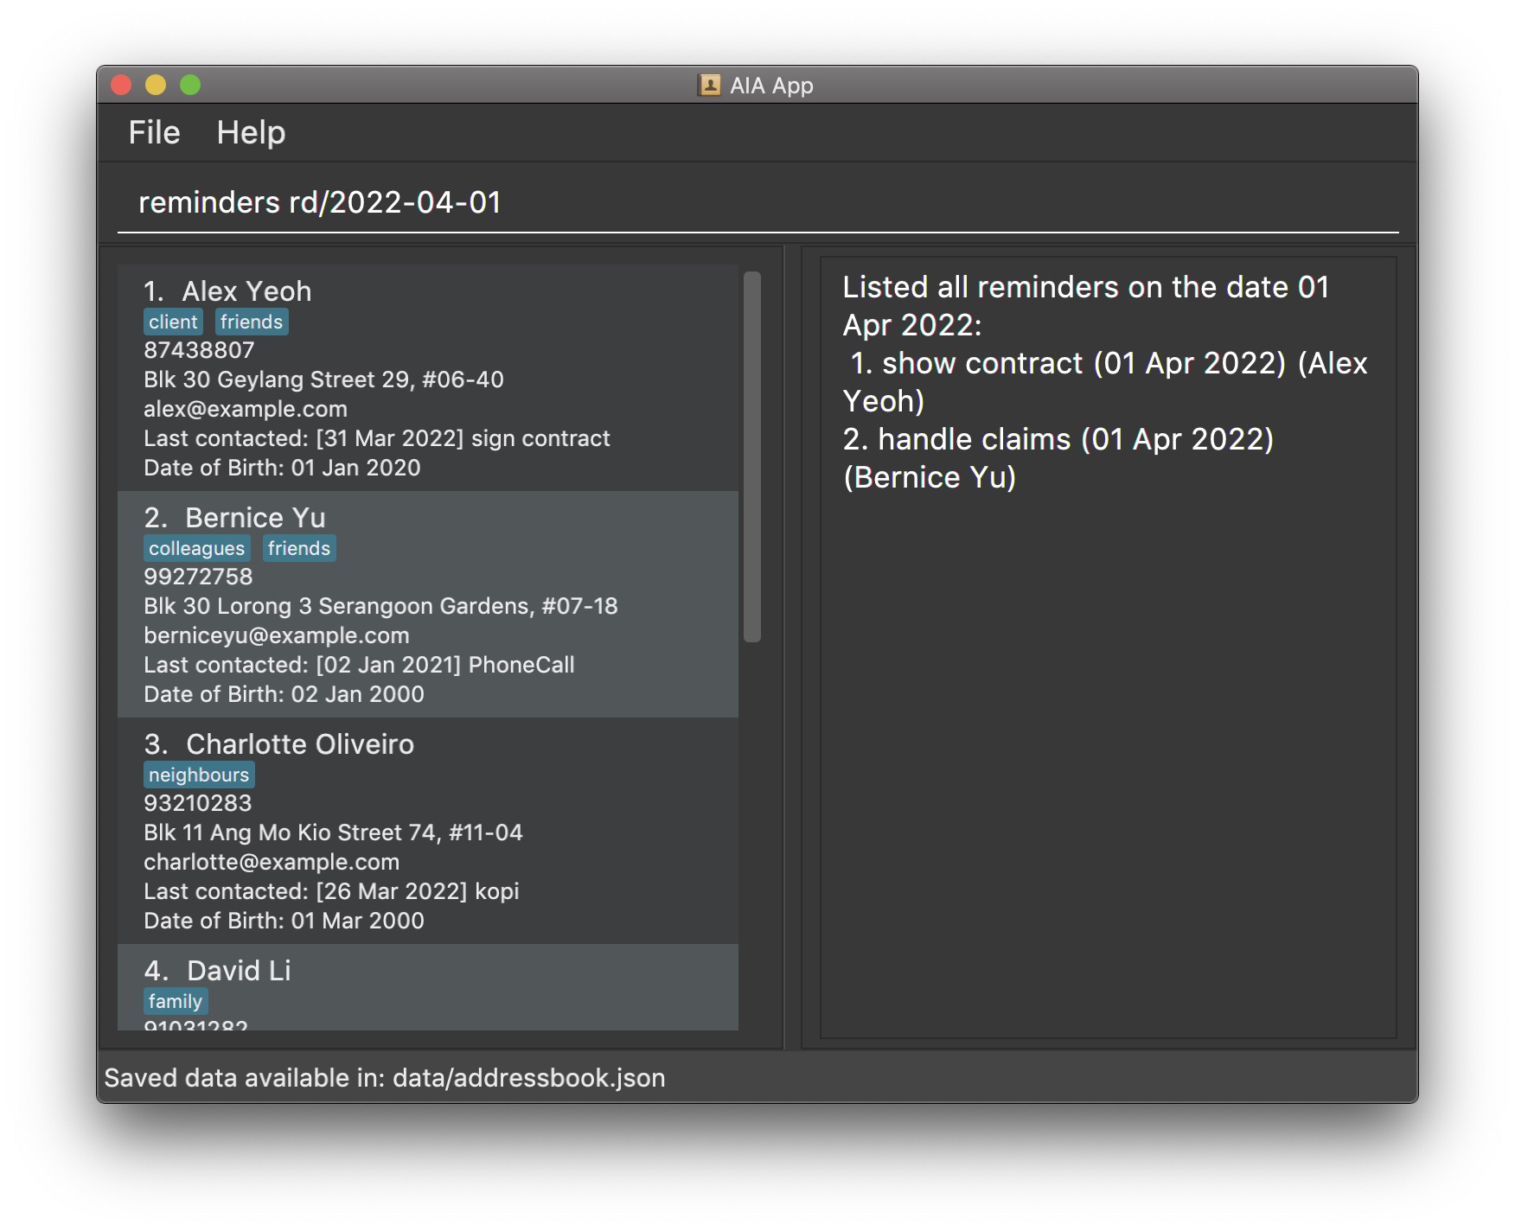Select contact name David Li
The image size is (1515, 1231).
tap(240, 971)
